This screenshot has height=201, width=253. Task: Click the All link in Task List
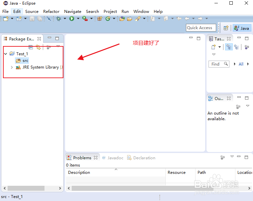coord(241,64)
